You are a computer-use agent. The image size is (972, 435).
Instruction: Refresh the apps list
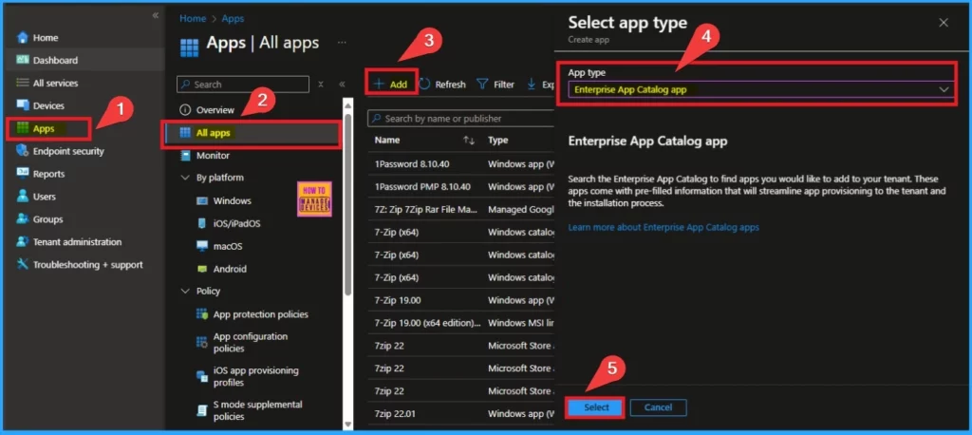tap(442, 85)
